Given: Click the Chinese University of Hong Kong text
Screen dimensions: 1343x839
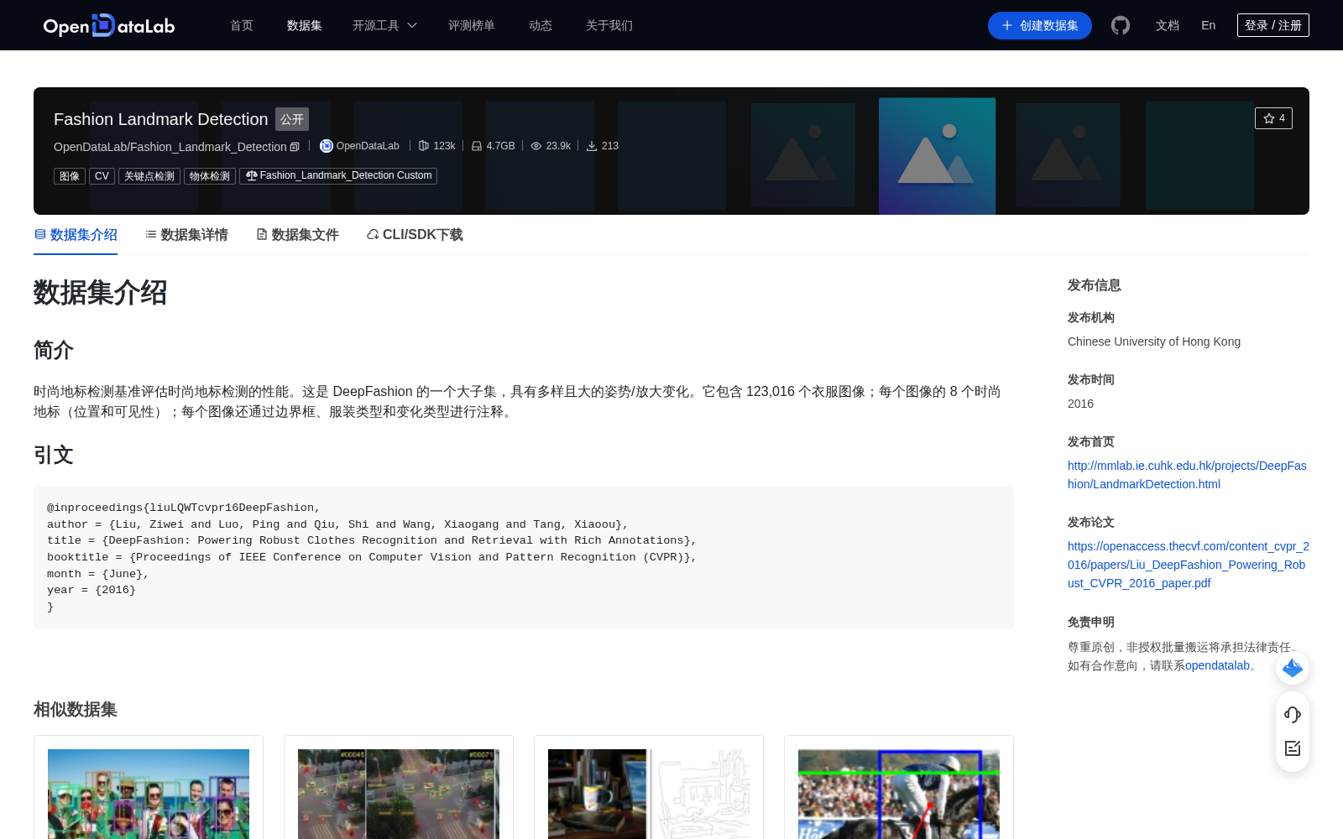Looking at the screenshot, I should pos(1154,341).
